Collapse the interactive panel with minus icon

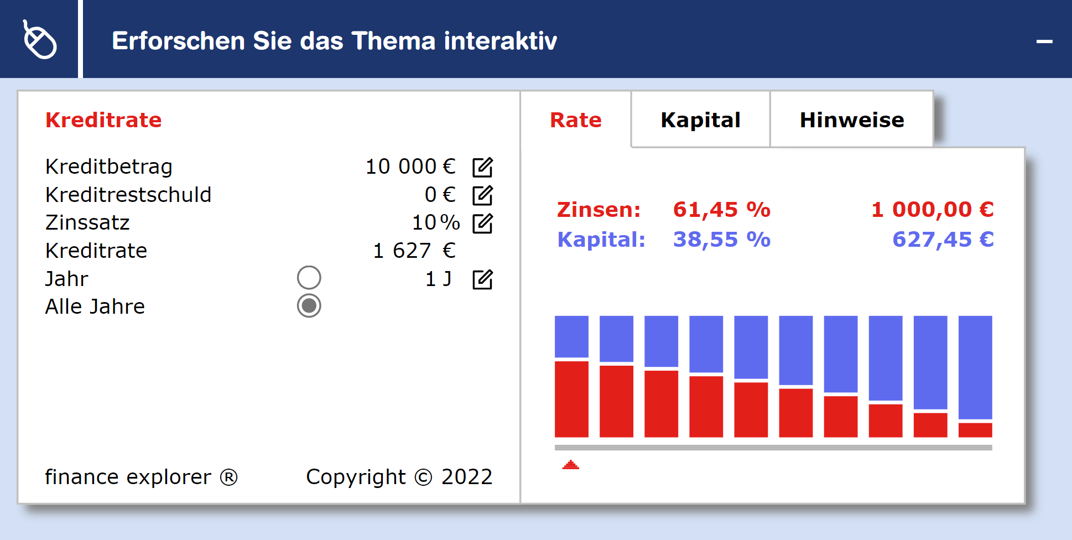1044,41
